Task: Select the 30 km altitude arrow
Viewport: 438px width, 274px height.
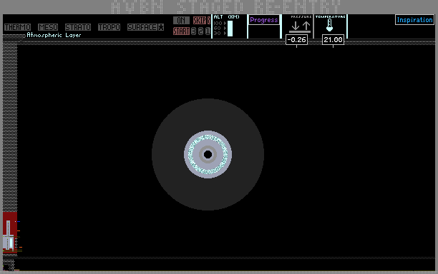Action: click(225, 33)
